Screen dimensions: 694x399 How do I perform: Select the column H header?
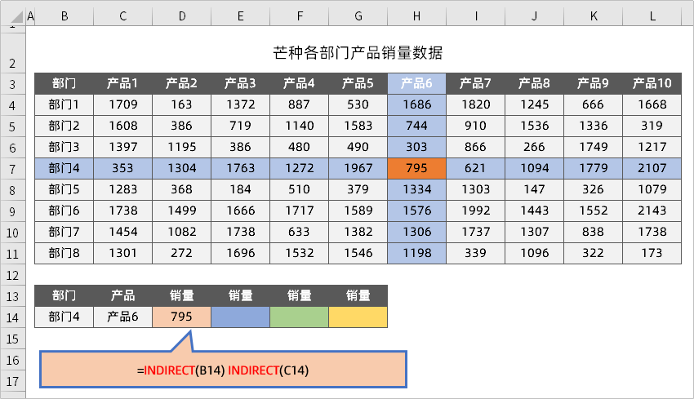[x=416, y=16]
